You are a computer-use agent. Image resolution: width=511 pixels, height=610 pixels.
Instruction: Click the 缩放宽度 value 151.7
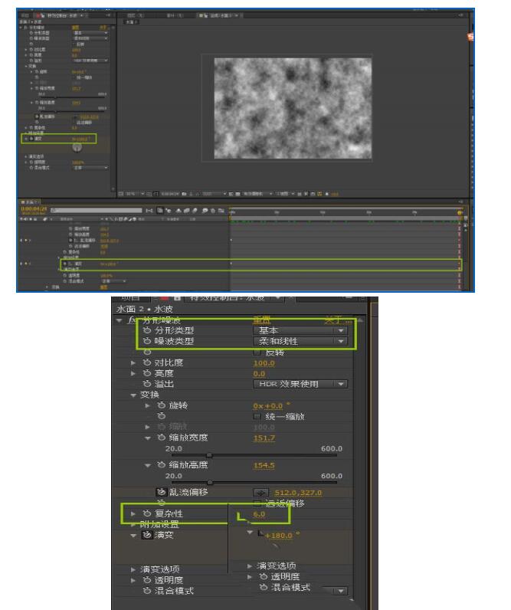click(x=264, y=438)
